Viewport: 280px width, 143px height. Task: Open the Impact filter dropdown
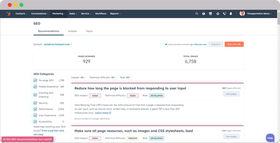(x=83, y=78)
